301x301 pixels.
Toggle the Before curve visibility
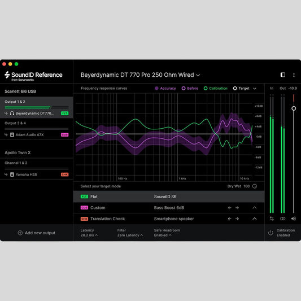click(190, 88)
